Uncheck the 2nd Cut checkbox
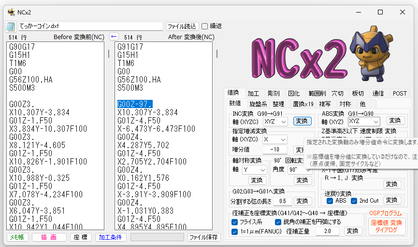This screenshot has height=247, width=418. [354, 201]
